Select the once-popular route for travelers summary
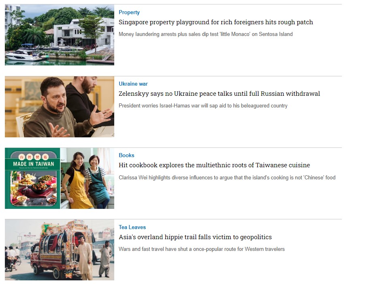This screenshot has width=367, height=284. click(201, 249)
